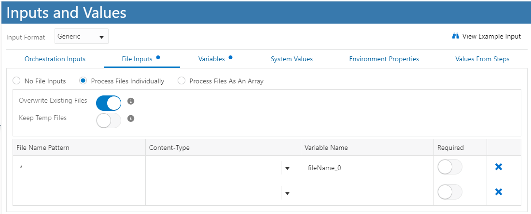Toggle Required for the fileName_0 row
Image resolution: width=531 pixels, height=214 pixels.
pos(449,167)
